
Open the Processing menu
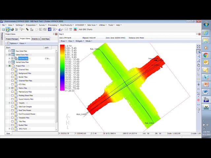(53, 25)
